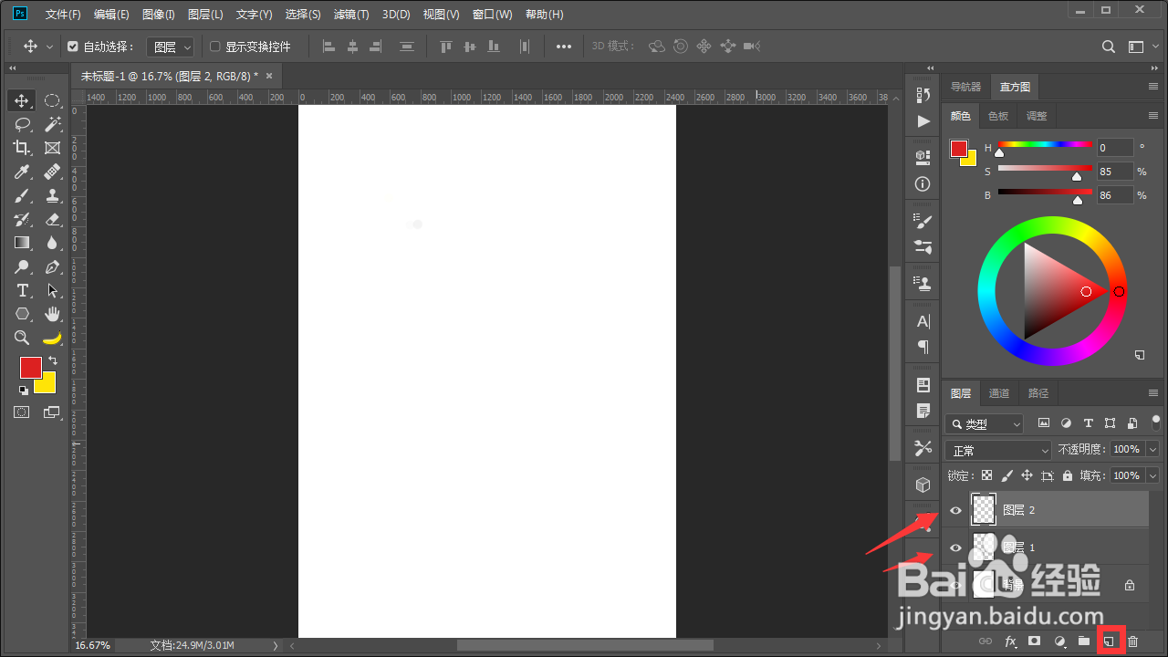This screenshot has width=1168, height=657.
Task: Hide 图层 2 with its eye icon
Action: click(955, 510)
